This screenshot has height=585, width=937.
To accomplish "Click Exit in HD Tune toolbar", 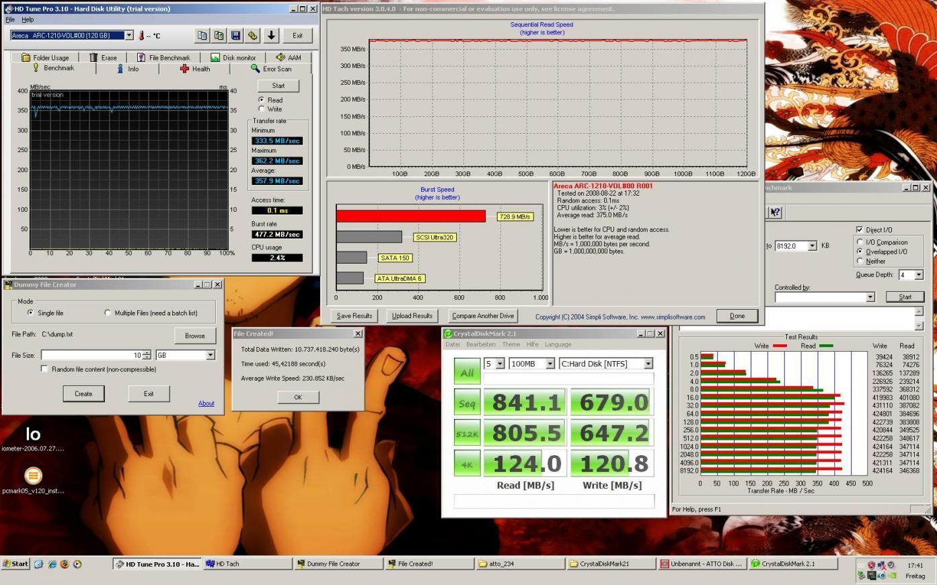I will [297, 36].
